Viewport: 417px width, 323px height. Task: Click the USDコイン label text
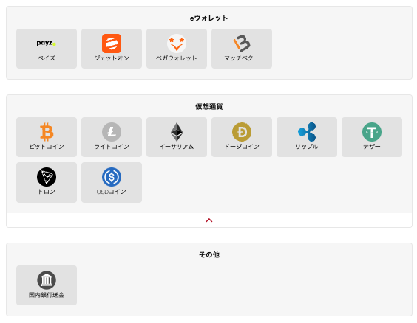tap(111, 192)
